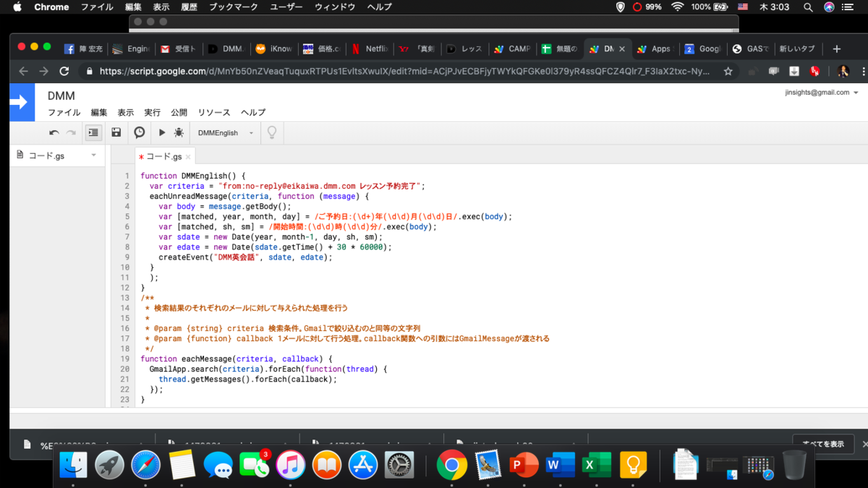Open Safari from the Dock
Viewport: 868px width, 488px height.
pyautogui.click(x=145, y=466)
